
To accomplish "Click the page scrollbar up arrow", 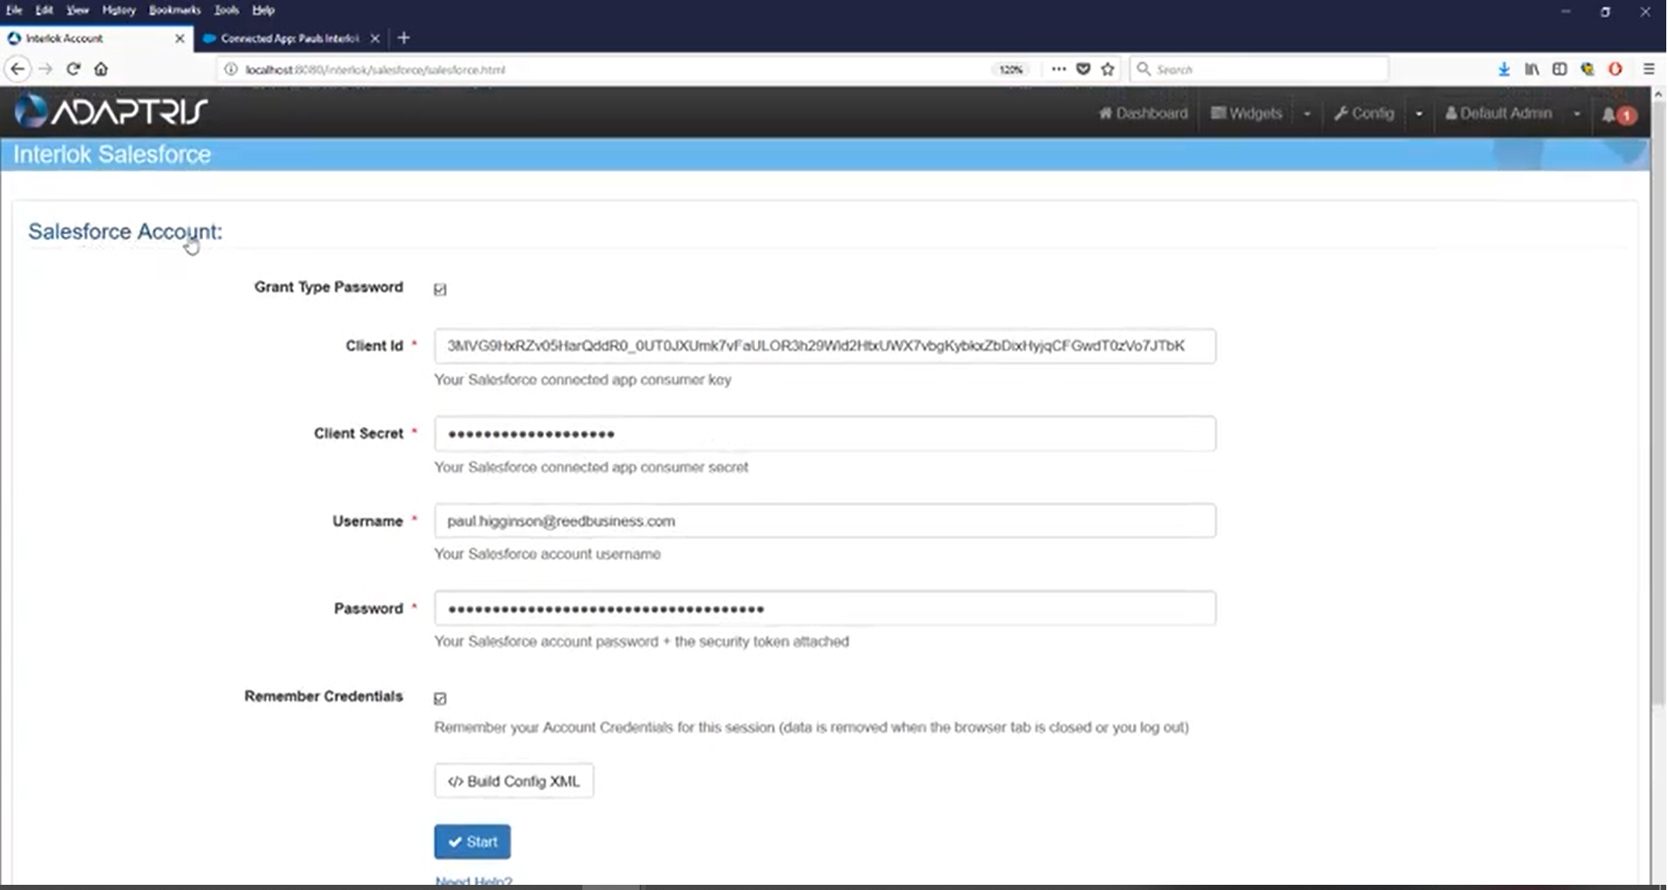I will point(1658,94).
